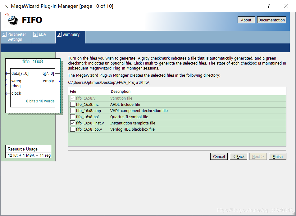
Task: Click the wrreq port label
Action: [16, 81]
